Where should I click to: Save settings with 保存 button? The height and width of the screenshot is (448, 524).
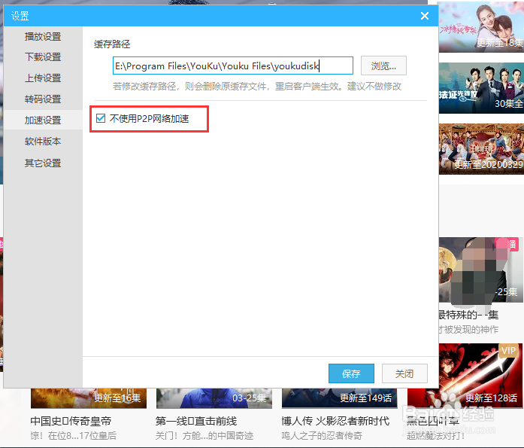point(351,373)
